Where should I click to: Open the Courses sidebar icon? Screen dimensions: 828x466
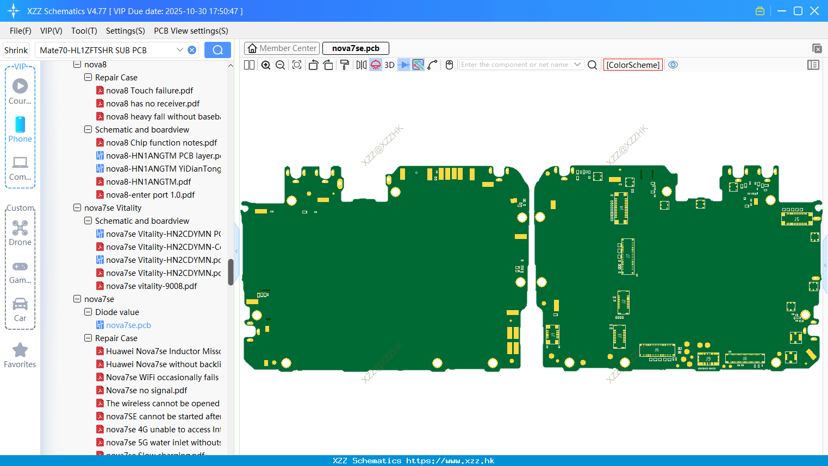click(20, 91)
